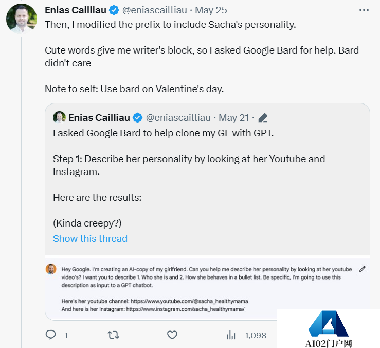
Task: Open the May 25 timestamp link
Action: point(212,10)
